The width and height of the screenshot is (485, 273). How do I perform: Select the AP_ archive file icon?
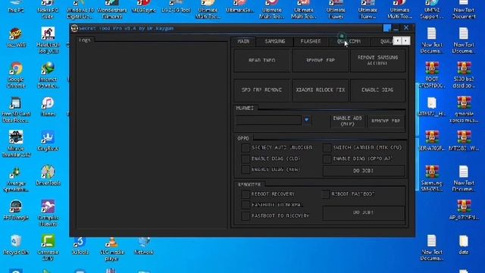(463, 210)
